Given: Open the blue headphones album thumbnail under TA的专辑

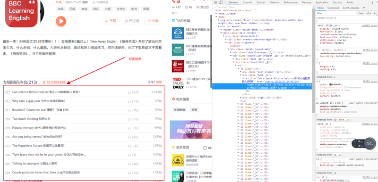Looking at the screenshot, I should (x=178, y=33).
